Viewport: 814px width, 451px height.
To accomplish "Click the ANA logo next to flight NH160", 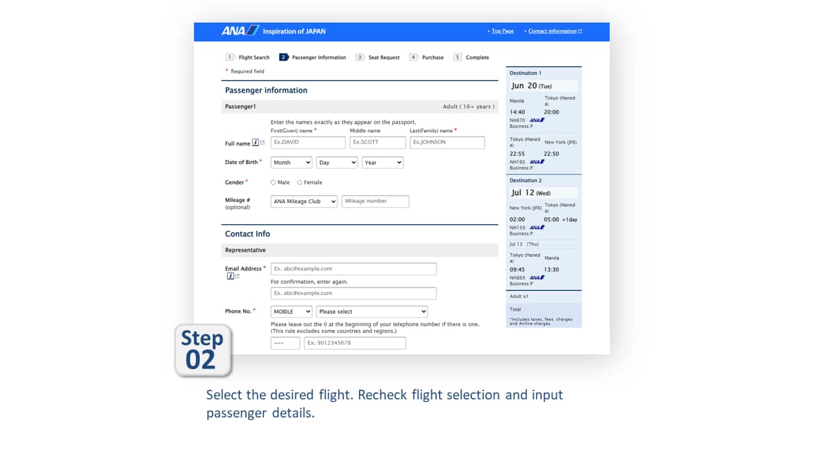I will [536, 162].
